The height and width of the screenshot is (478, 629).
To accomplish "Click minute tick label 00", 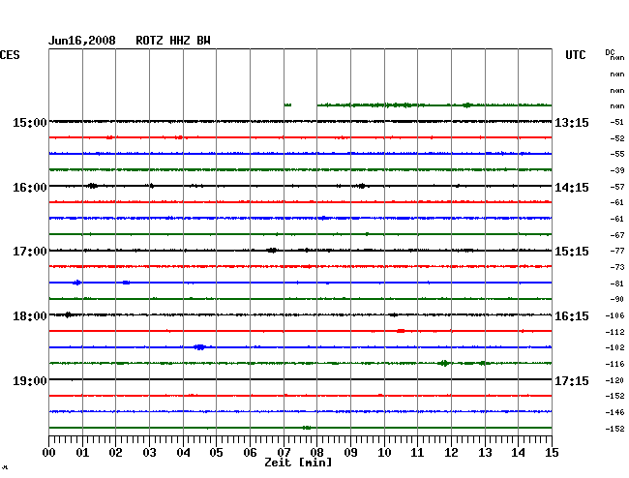I will [x=49, y=453].
